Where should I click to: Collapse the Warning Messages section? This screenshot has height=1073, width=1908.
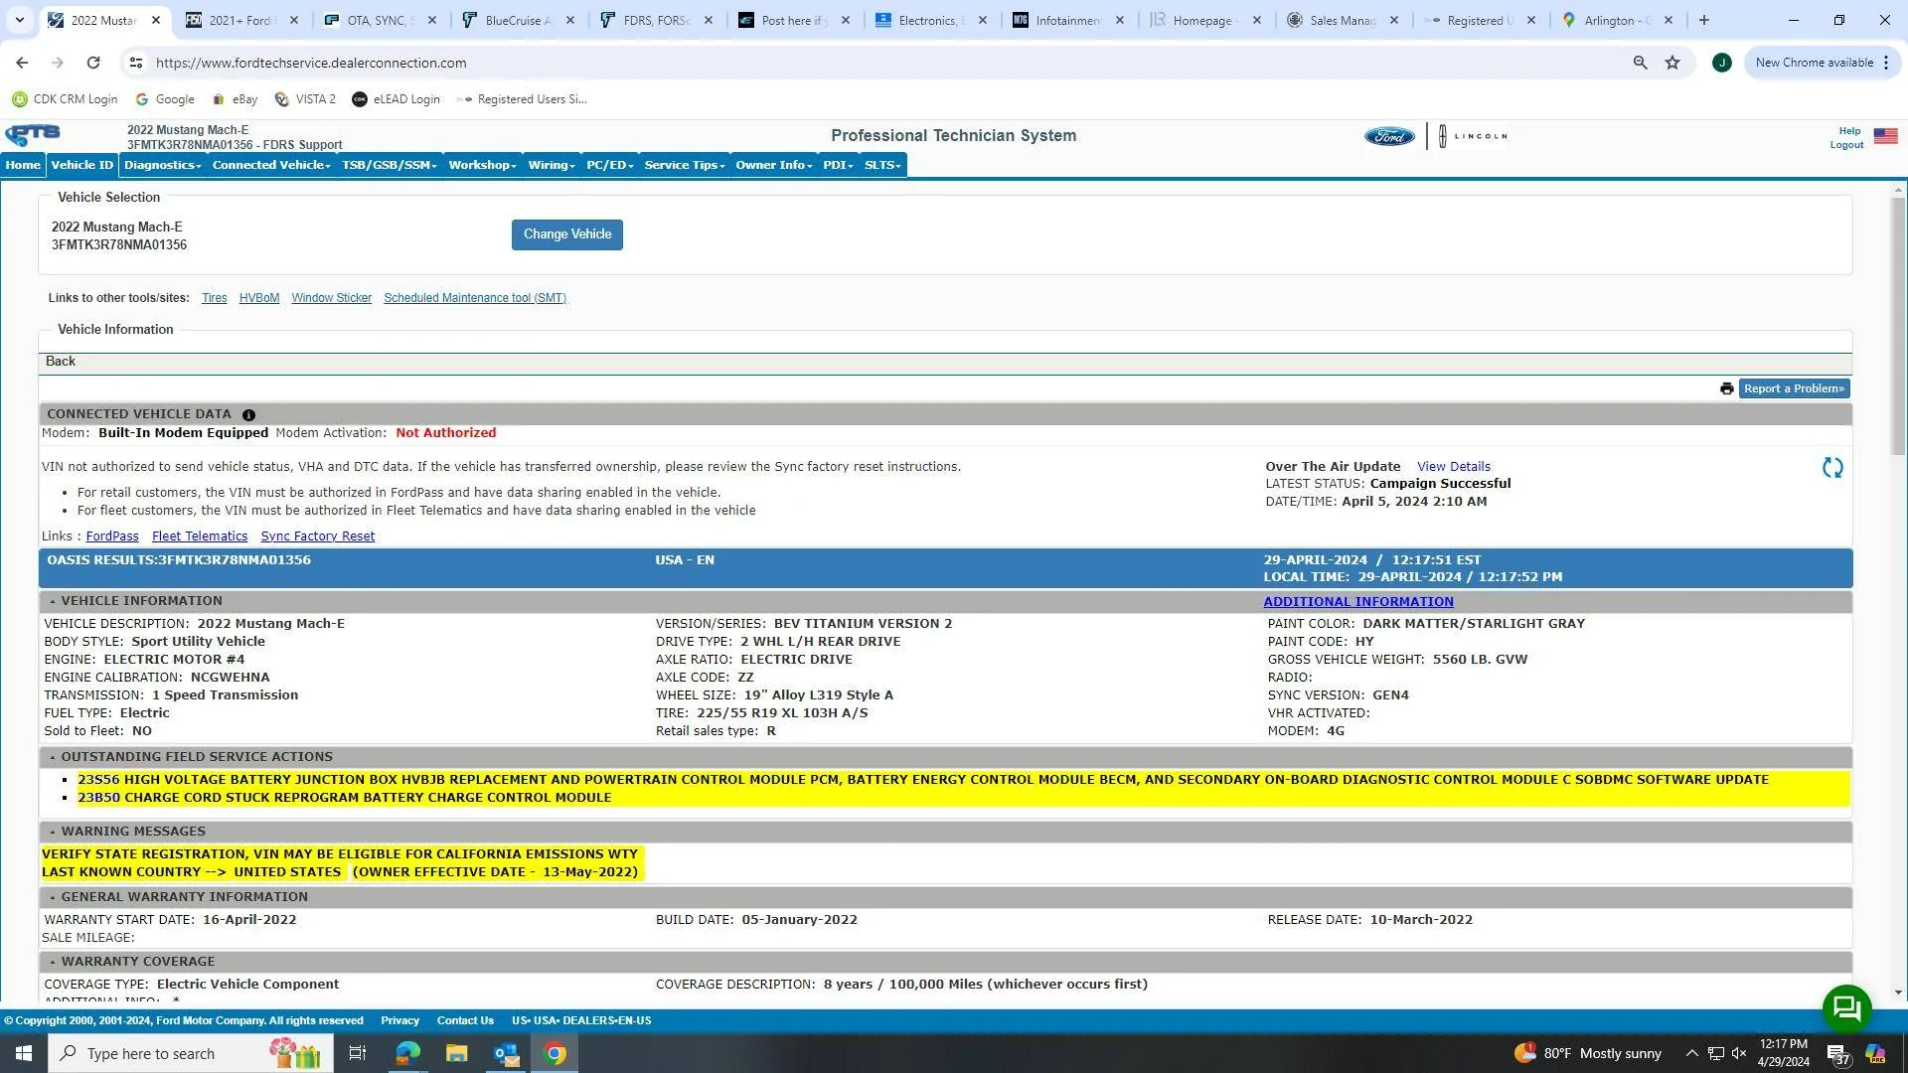(x=53, y=833)
